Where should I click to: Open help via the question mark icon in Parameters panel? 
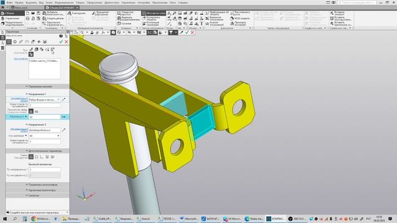[61, 36]
